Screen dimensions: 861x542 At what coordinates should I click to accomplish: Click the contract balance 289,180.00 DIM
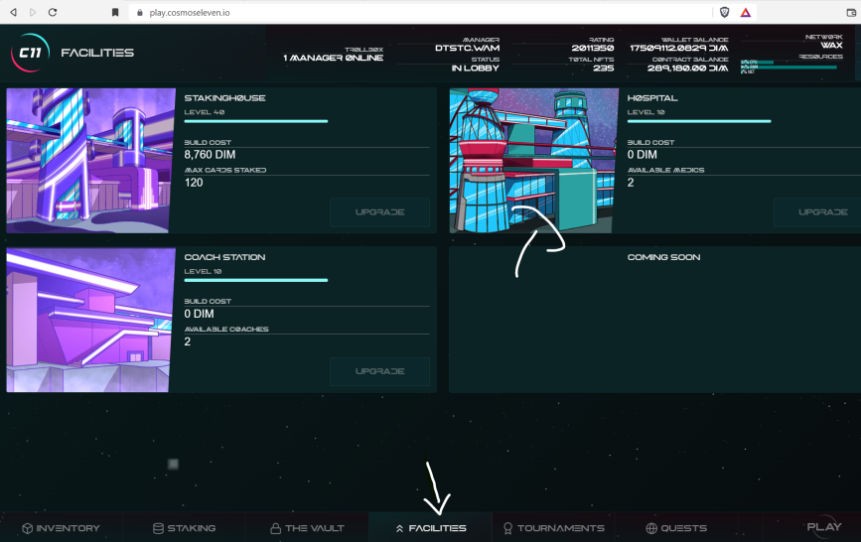pyautogui.click(x=688, y=68)
